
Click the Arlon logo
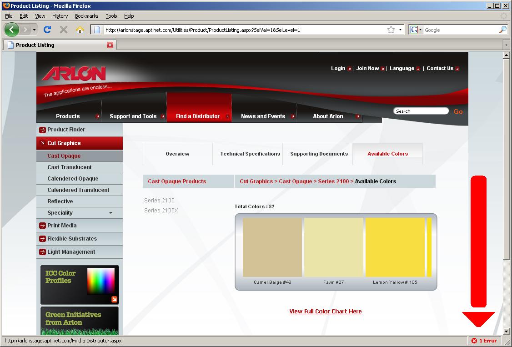[74, 74]
